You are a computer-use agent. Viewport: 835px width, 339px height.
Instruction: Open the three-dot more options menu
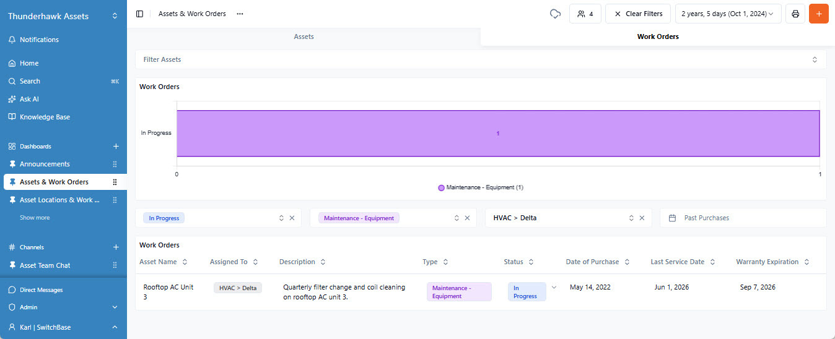pos(240,14)
